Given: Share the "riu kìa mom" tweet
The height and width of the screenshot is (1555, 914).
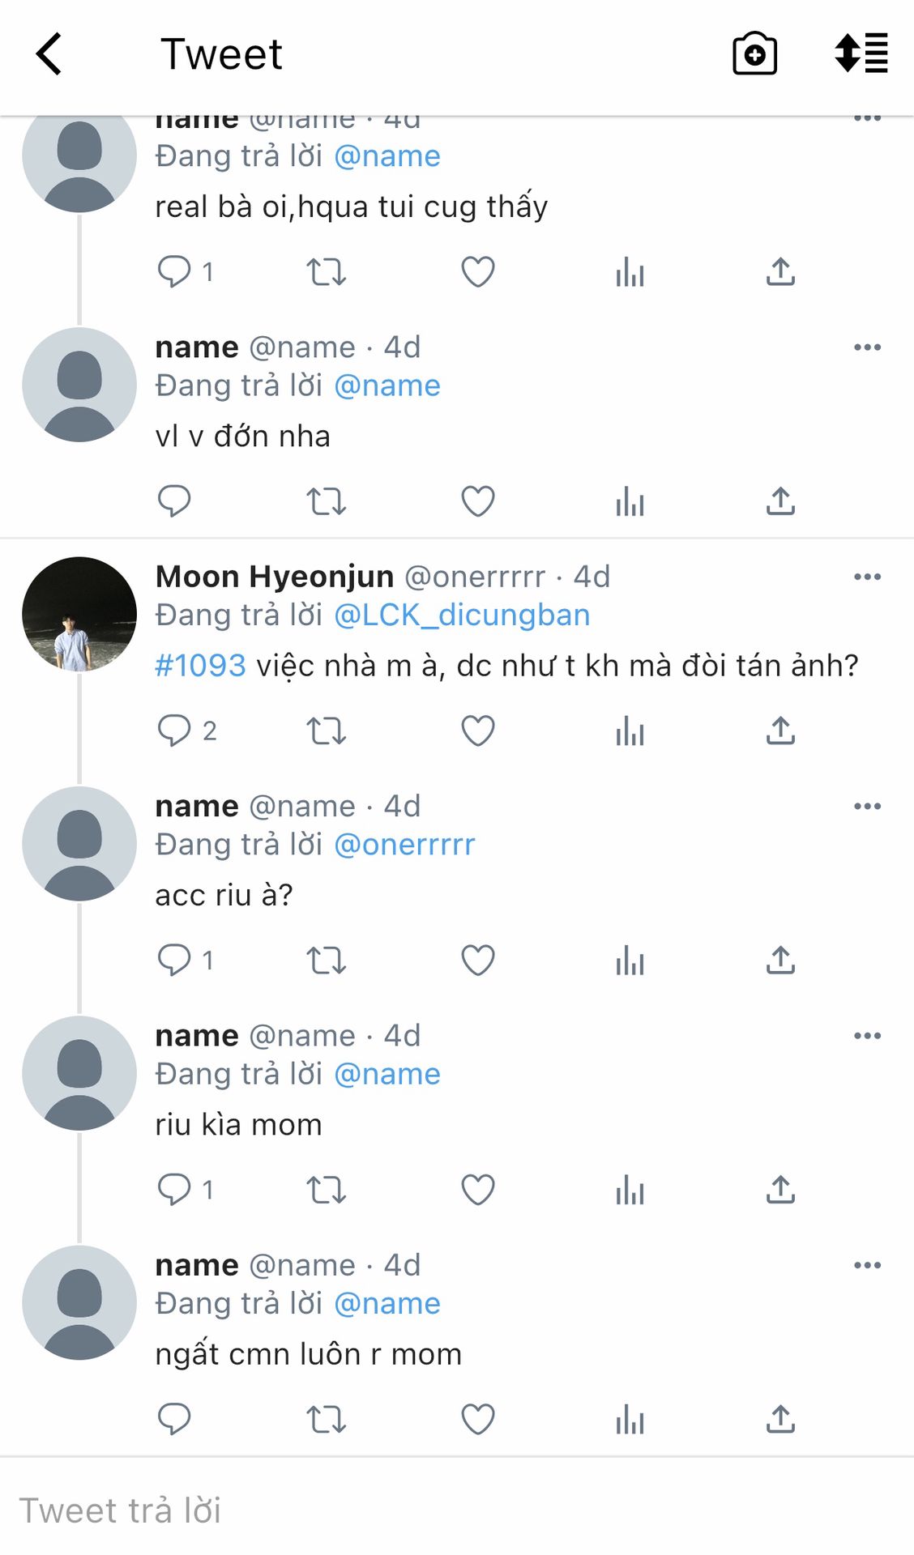Looking at the screenshot, I should 780,1191.
